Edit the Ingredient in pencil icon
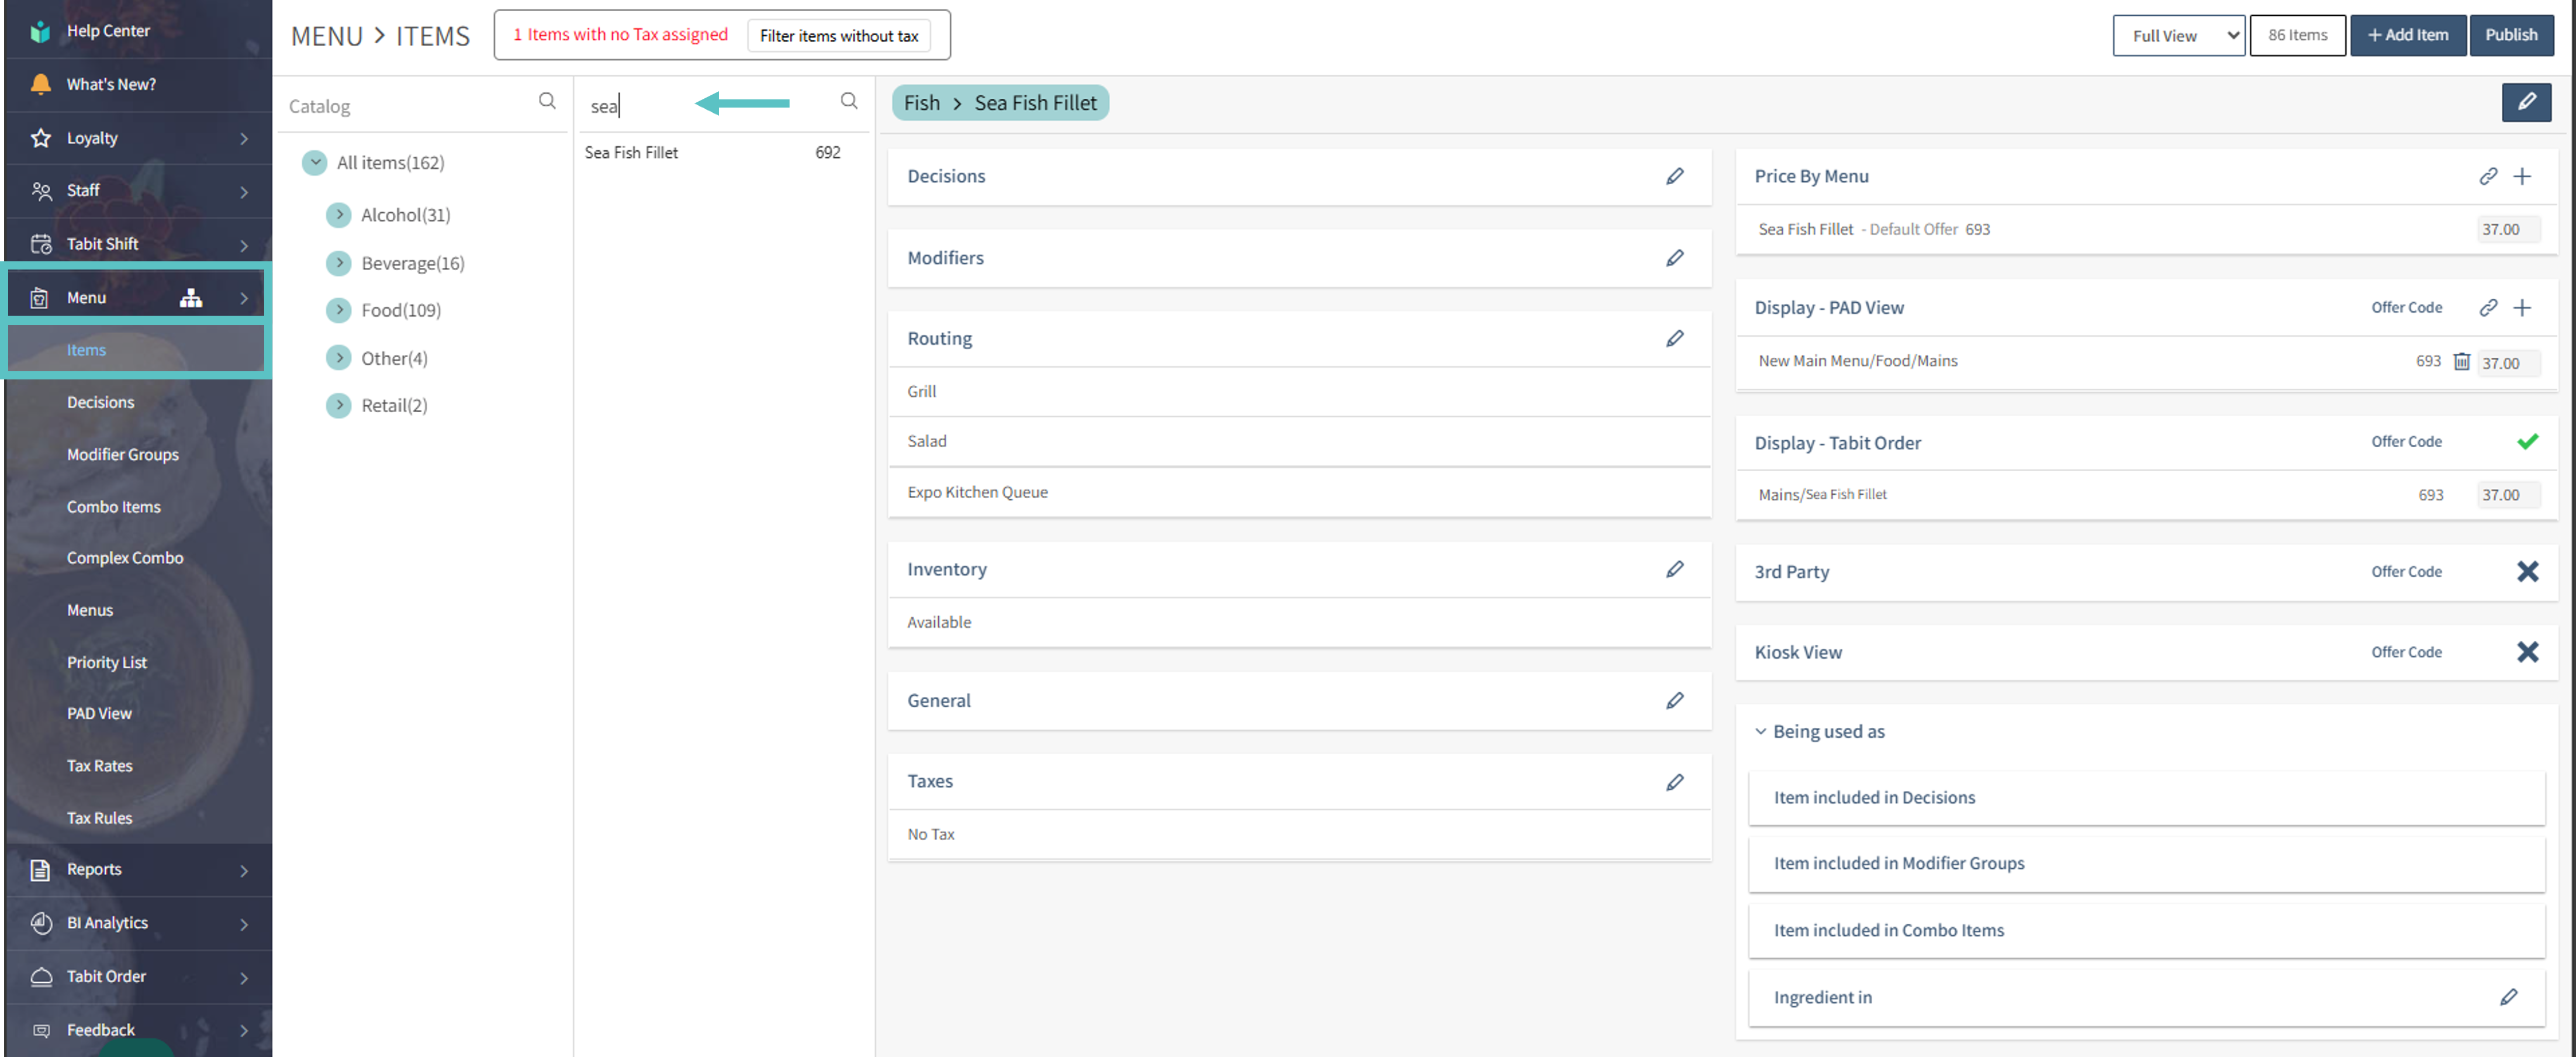 tap(2508, 996)
